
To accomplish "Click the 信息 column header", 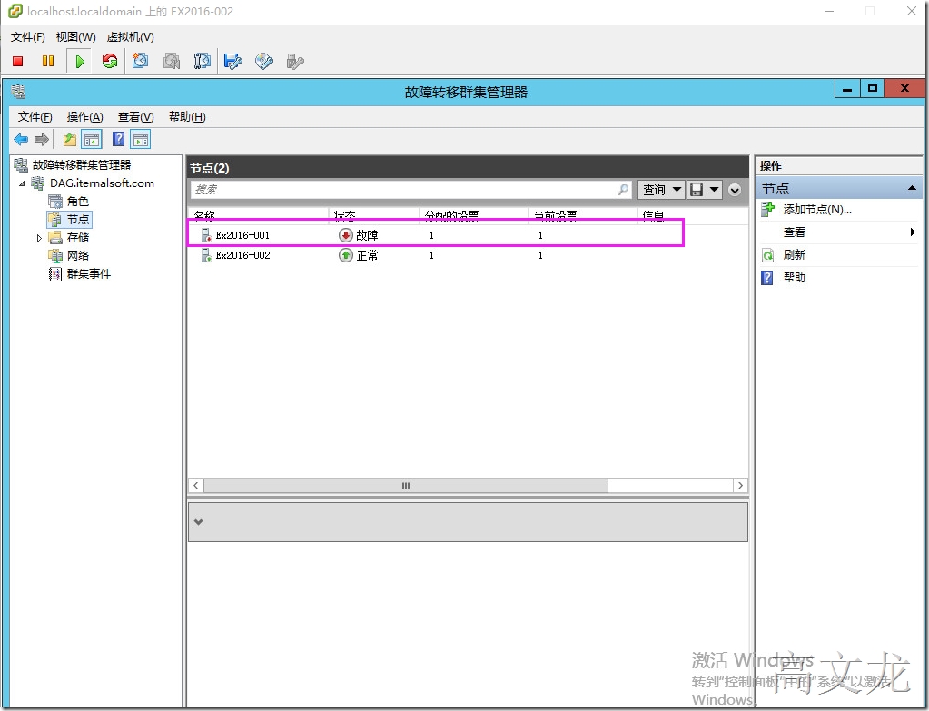I will coord(654,216).
